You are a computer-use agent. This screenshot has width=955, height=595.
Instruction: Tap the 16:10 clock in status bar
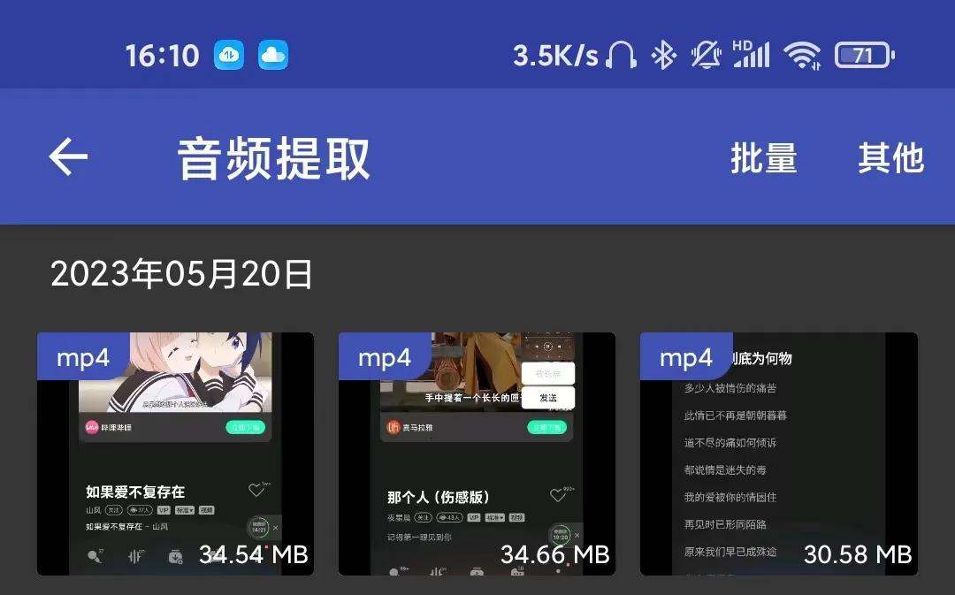coord(161,54)
